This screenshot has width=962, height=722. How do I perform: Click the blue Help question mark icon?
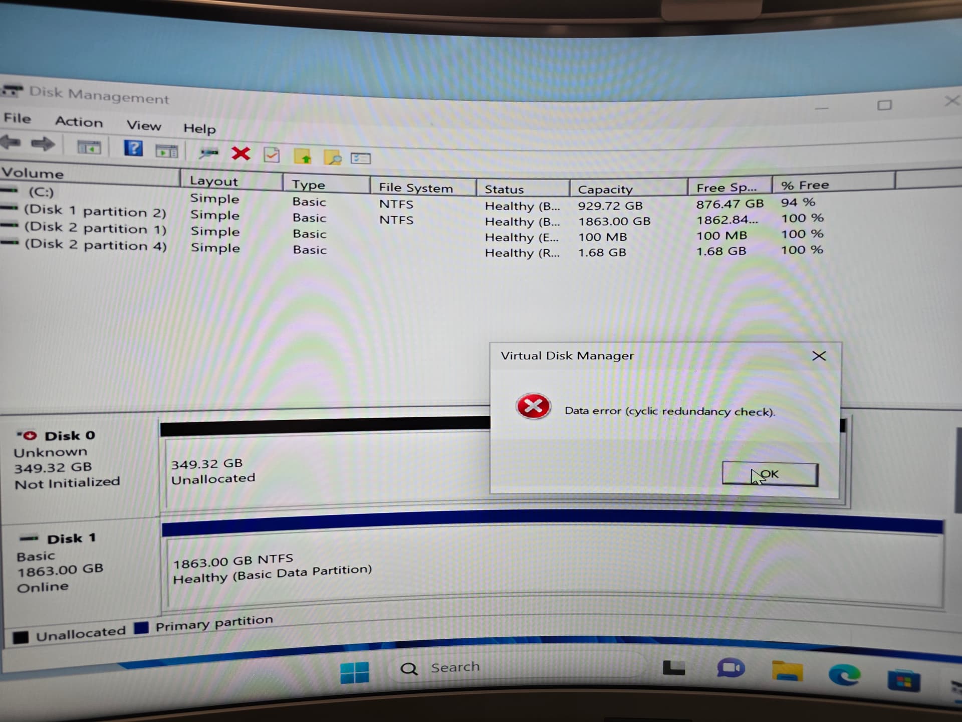tap(133, 148)
